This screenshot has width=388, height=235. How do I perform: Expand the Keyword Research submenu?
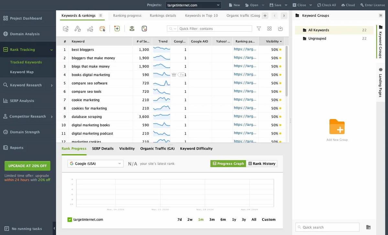click(x=51, y=85)
